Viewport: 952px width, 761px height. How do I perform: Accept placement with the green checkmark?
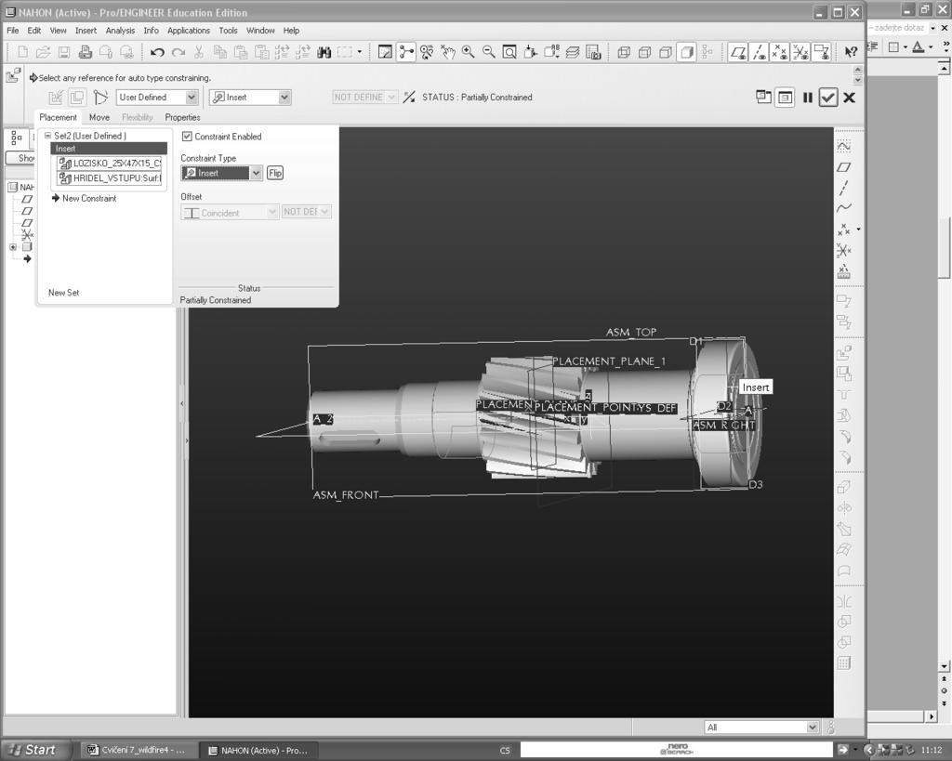coord(828,97)
